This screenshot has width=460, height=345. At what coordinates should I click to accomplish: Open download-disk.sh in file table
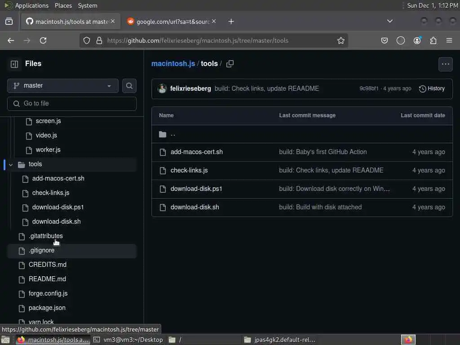point(195,208)
